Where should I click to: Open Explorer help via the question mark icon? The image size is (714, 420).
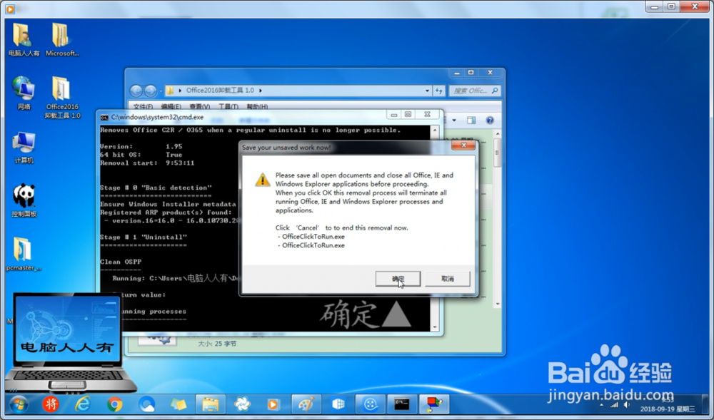coord(490,120)
